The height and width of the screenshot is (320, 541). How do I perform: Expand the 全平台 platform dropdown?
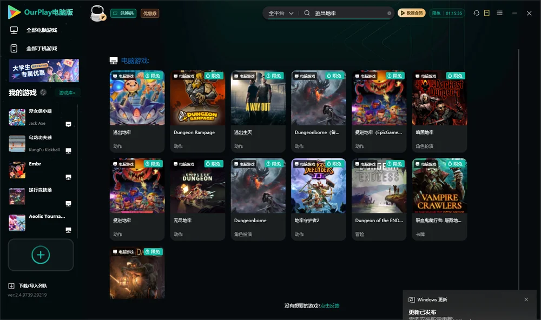coord(281,13)
